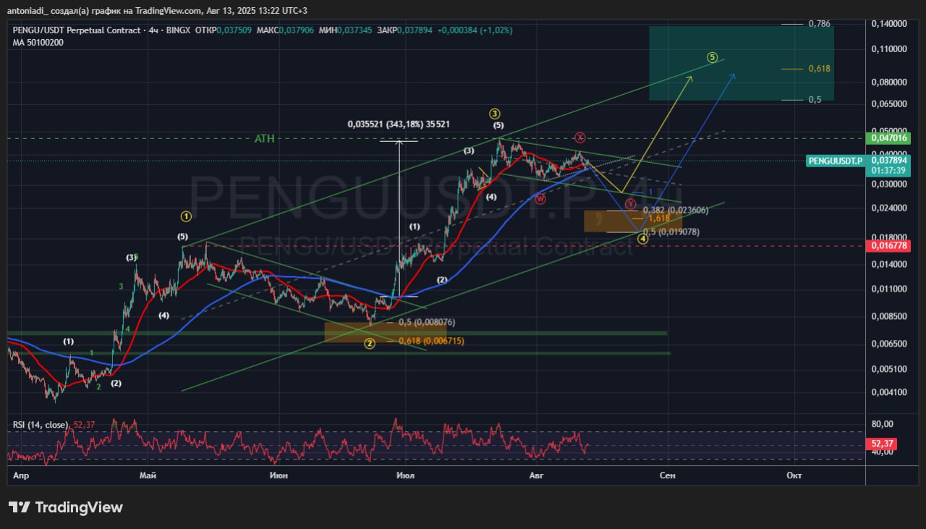Click the RSI (14, close) legend
Screen dimensions: 926x529
(41, 425)
